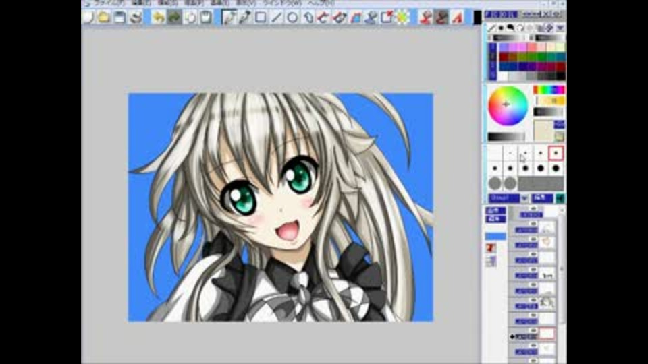Viewport: 648px width, 364px height.
Task: Click the printer icon in toolbar
Action: click(x=136, y=18)
